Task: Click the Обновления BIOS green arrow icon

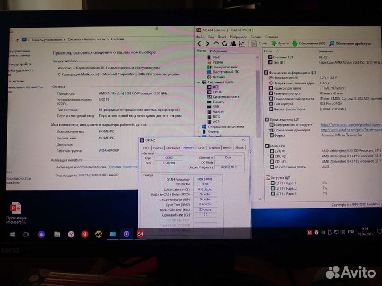Action: 295,43
